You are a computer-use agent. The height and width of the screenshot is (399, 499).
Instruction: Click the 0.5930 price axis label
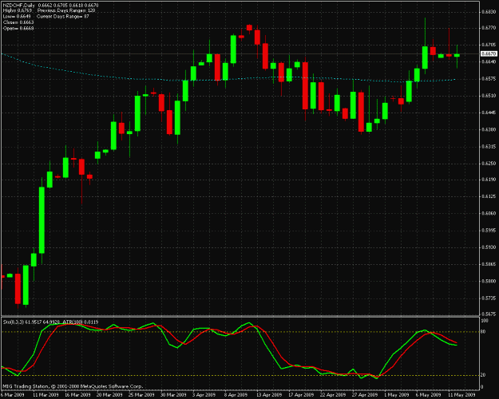[x=489, y=247]
